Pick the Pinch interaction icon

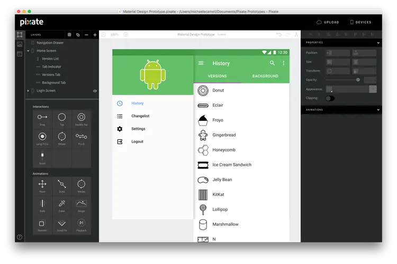click(82, 136)
